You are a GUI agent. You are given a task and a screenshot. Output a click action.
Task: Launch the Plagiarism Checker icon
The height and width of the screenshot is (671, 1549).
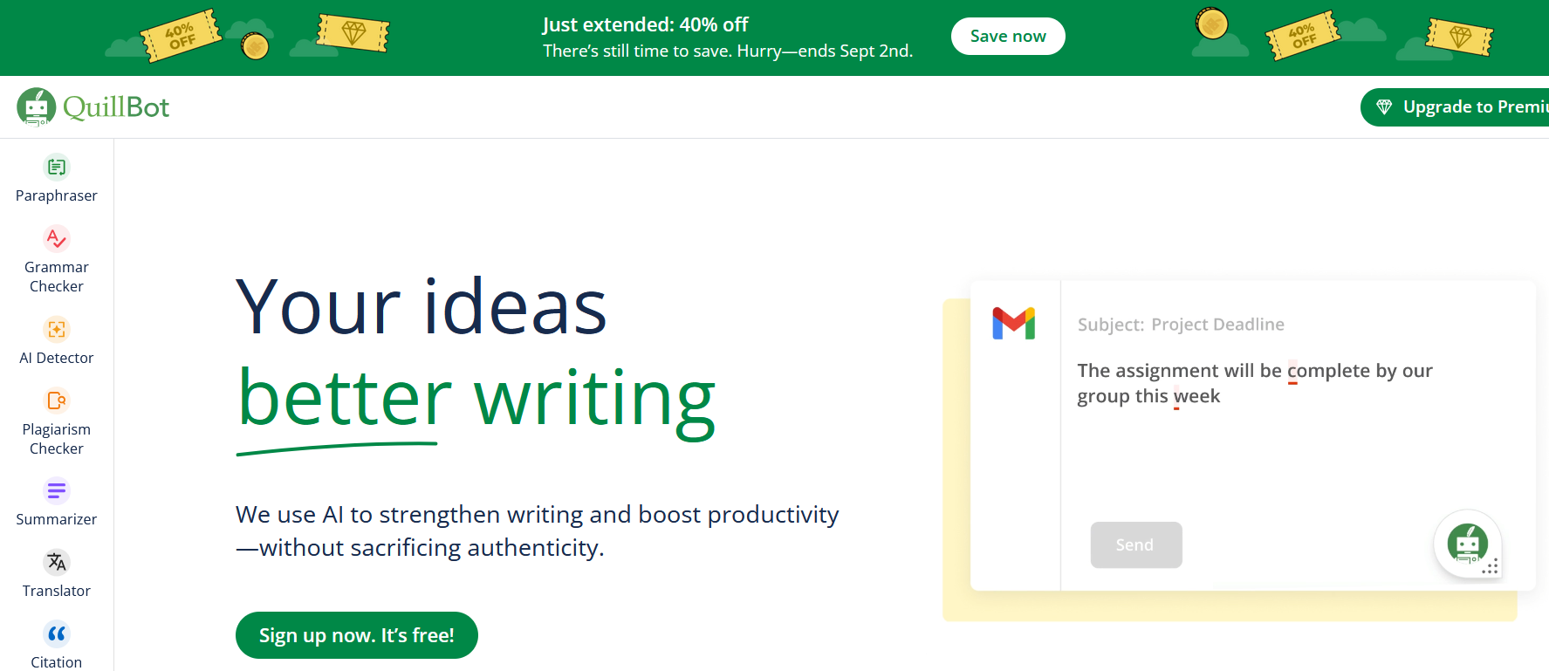point(57,401)
